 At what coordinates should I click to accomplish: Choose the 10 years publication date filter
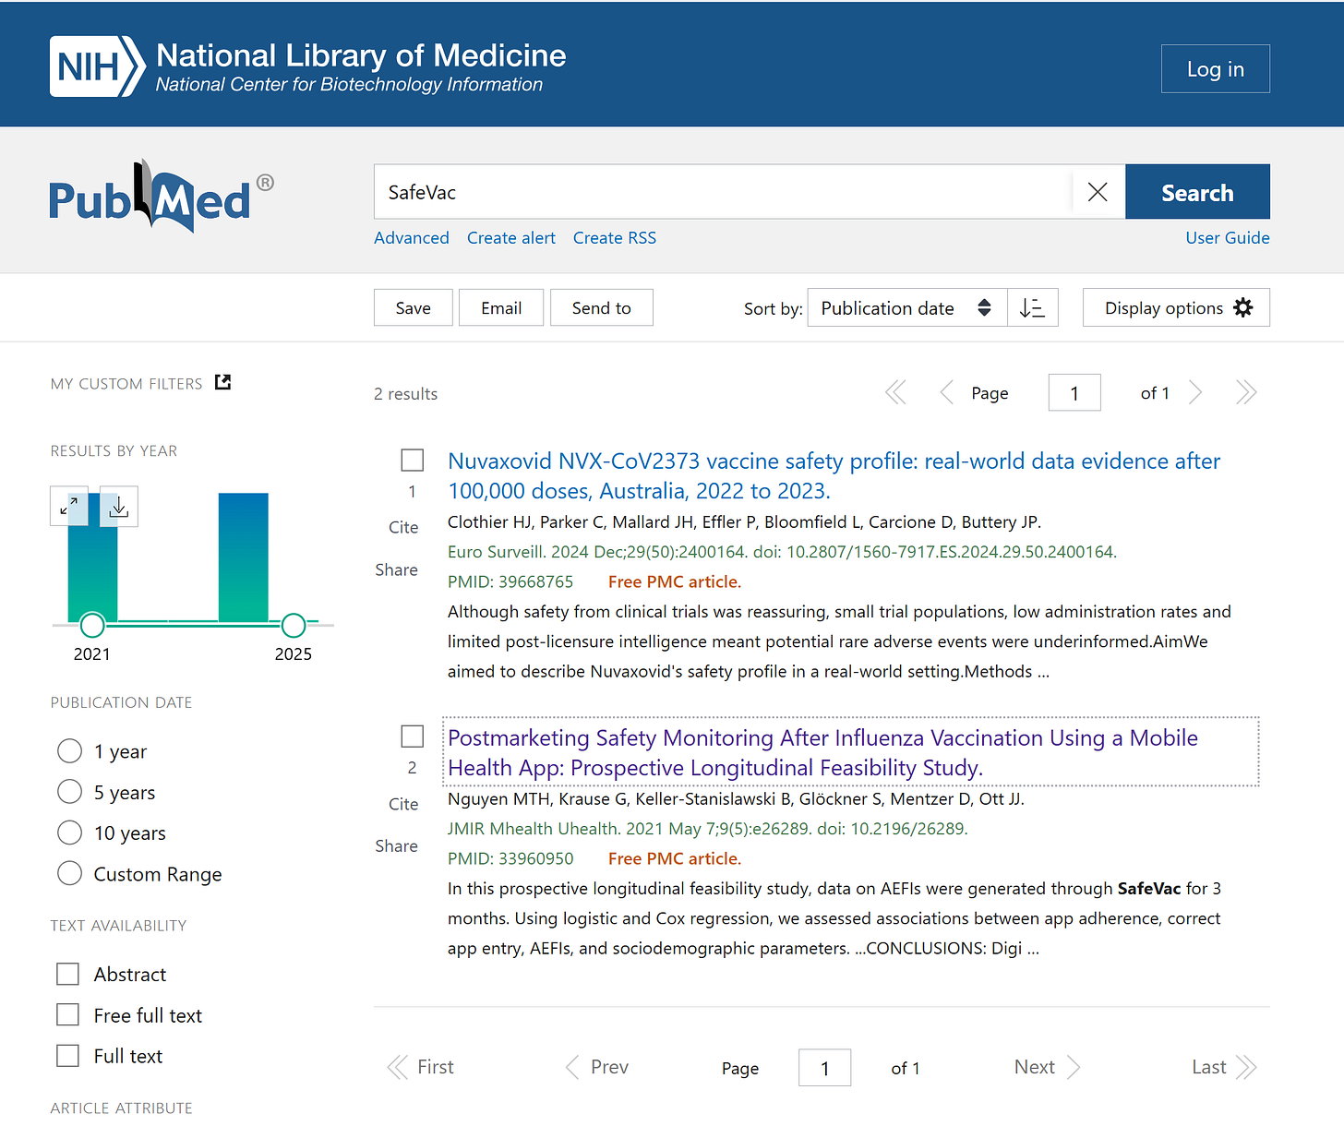pos(70,833)
